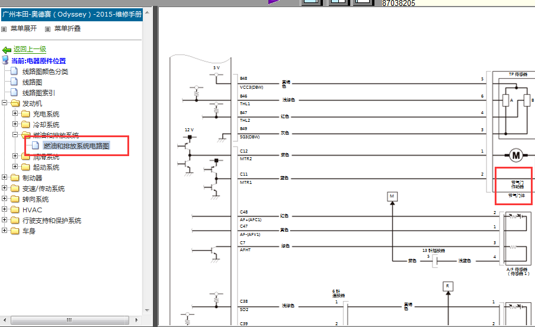Click the motor M circle symbol

(x=516, y=156)
